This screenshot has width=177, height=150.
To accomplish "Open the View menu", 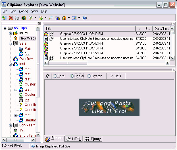I will pos(34,11).
